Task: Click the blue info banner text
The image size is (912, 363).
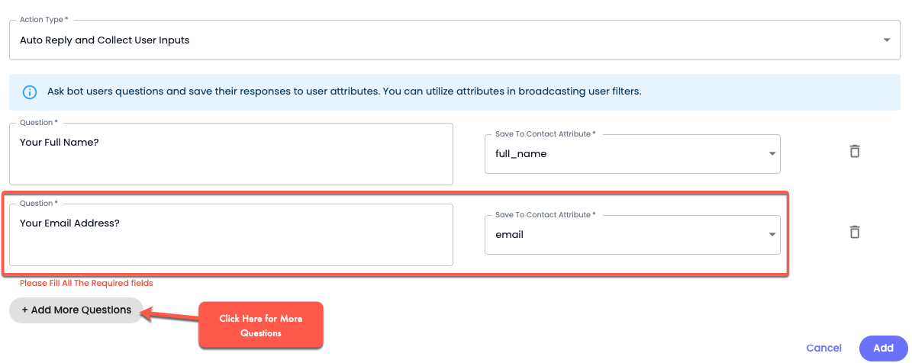Action: pos(343,92)
